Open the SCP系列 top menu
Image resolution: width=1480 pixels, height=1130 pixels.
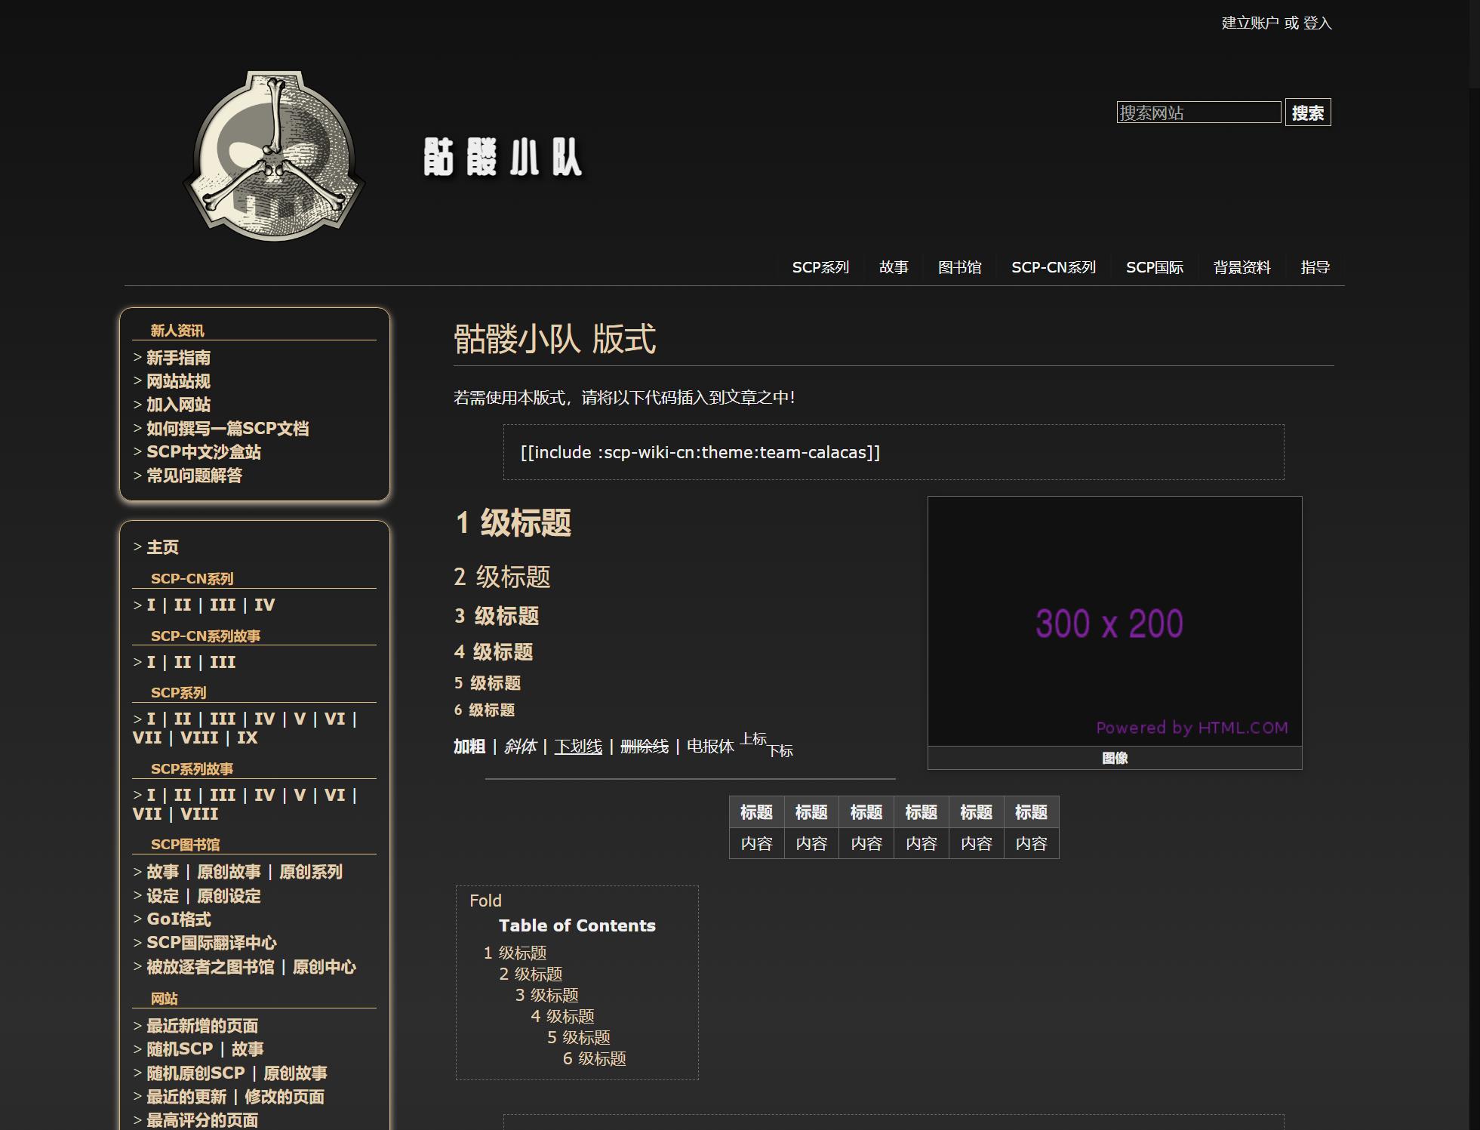pyautogui.click(x=820, y=267)
